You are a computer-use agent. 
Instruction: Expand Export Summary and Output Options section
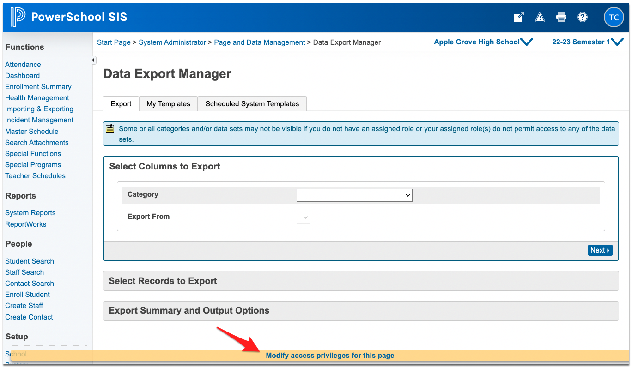click(360, 311)
